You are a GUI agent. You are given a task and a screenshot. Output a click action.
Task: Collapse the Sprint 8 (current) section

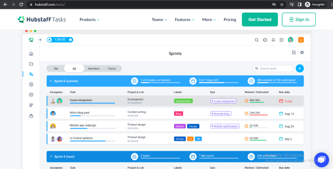click(x=51, y=81)
